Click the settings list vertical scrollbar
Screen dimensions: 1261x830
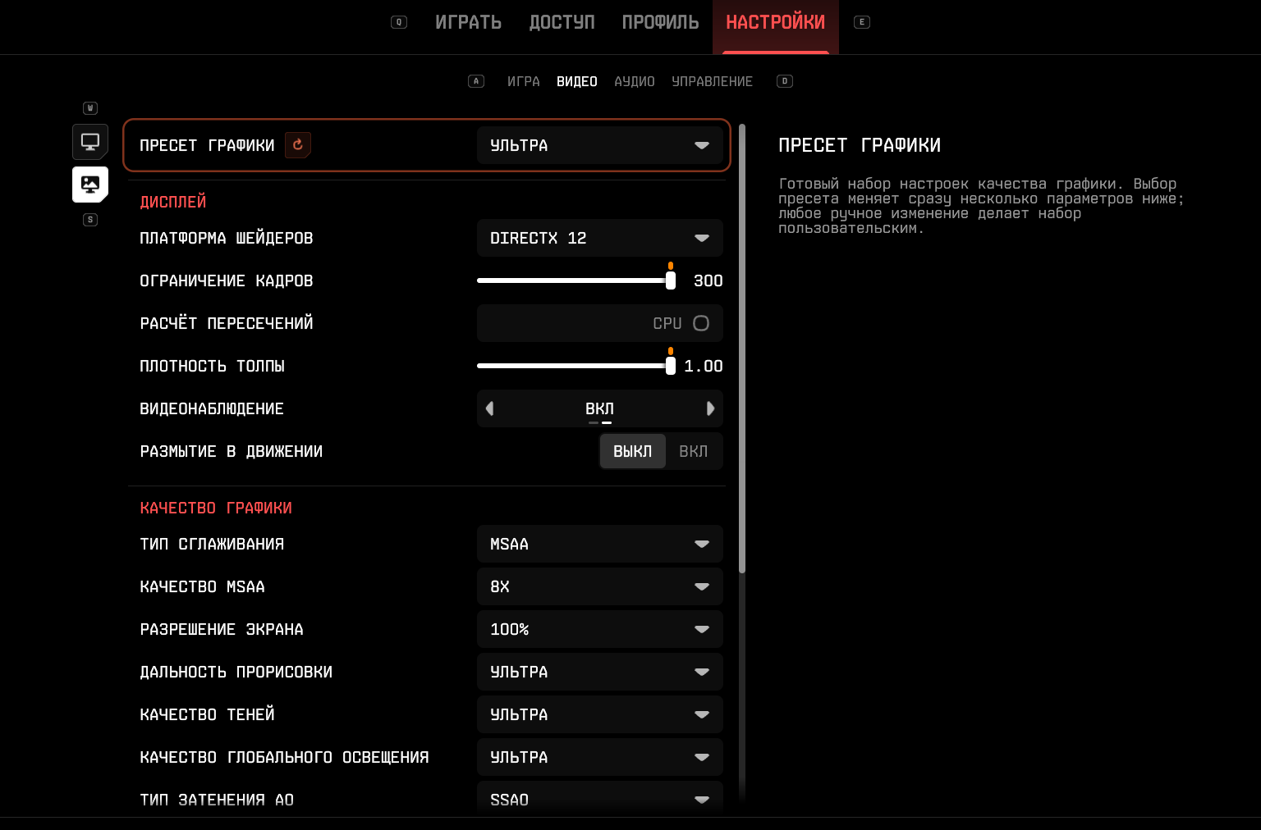[742, 349]
